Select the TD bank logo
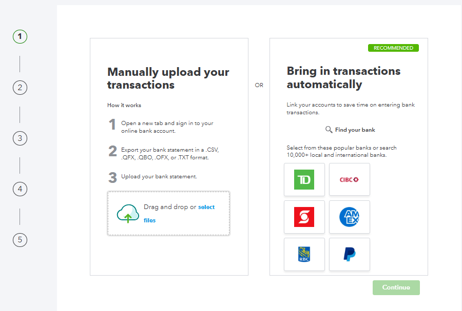This screenshot has width=462, height=311. (x=304, y=179)
